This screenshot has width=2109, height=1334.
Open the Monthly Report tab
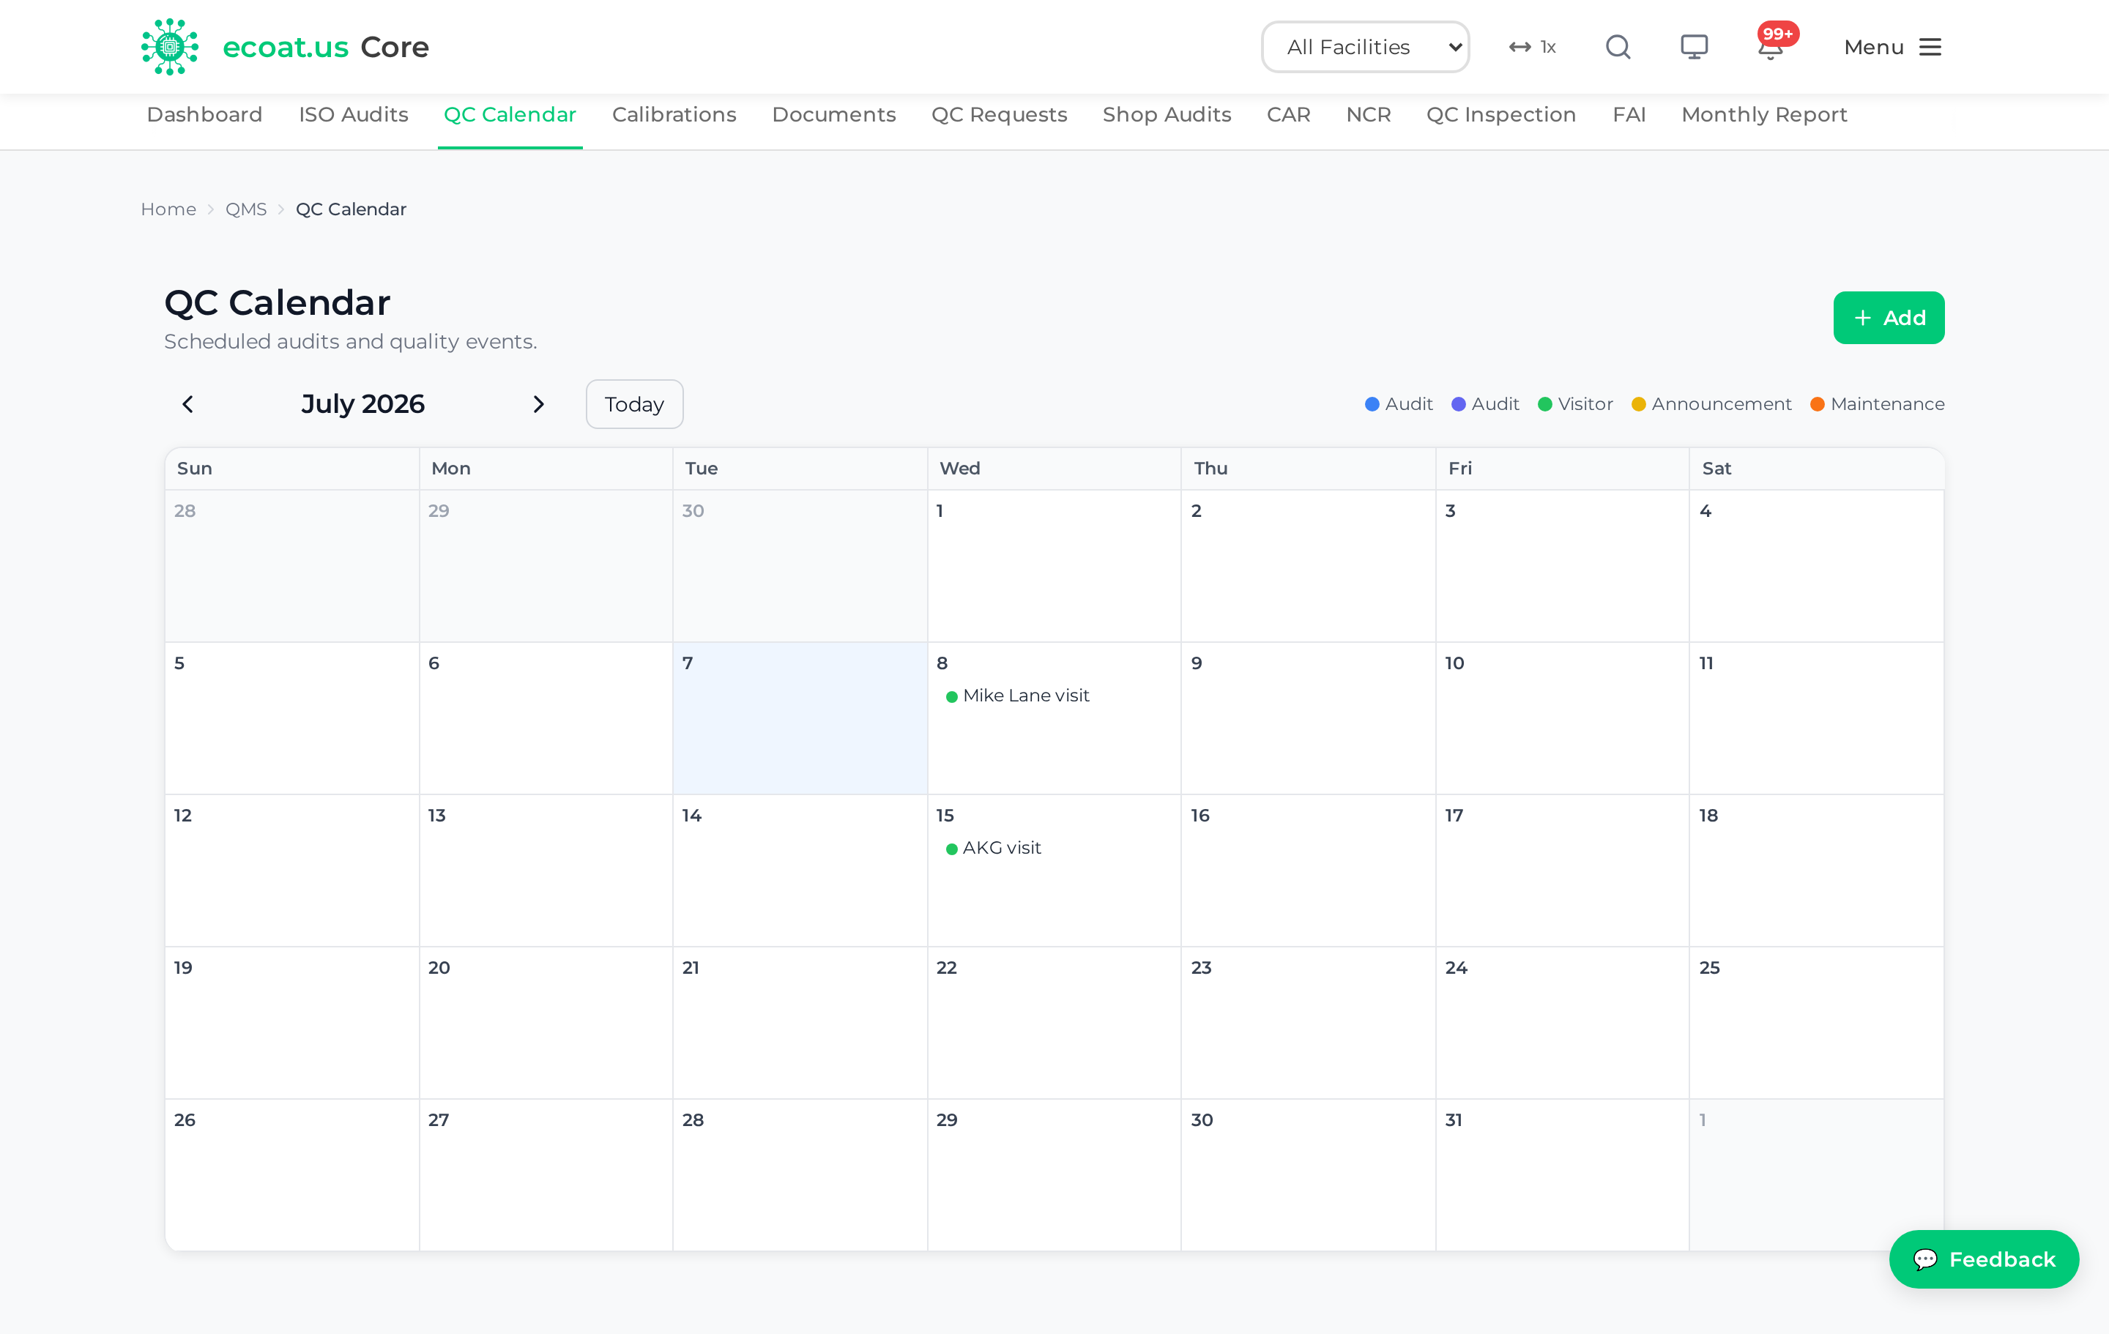(1764, 115)
